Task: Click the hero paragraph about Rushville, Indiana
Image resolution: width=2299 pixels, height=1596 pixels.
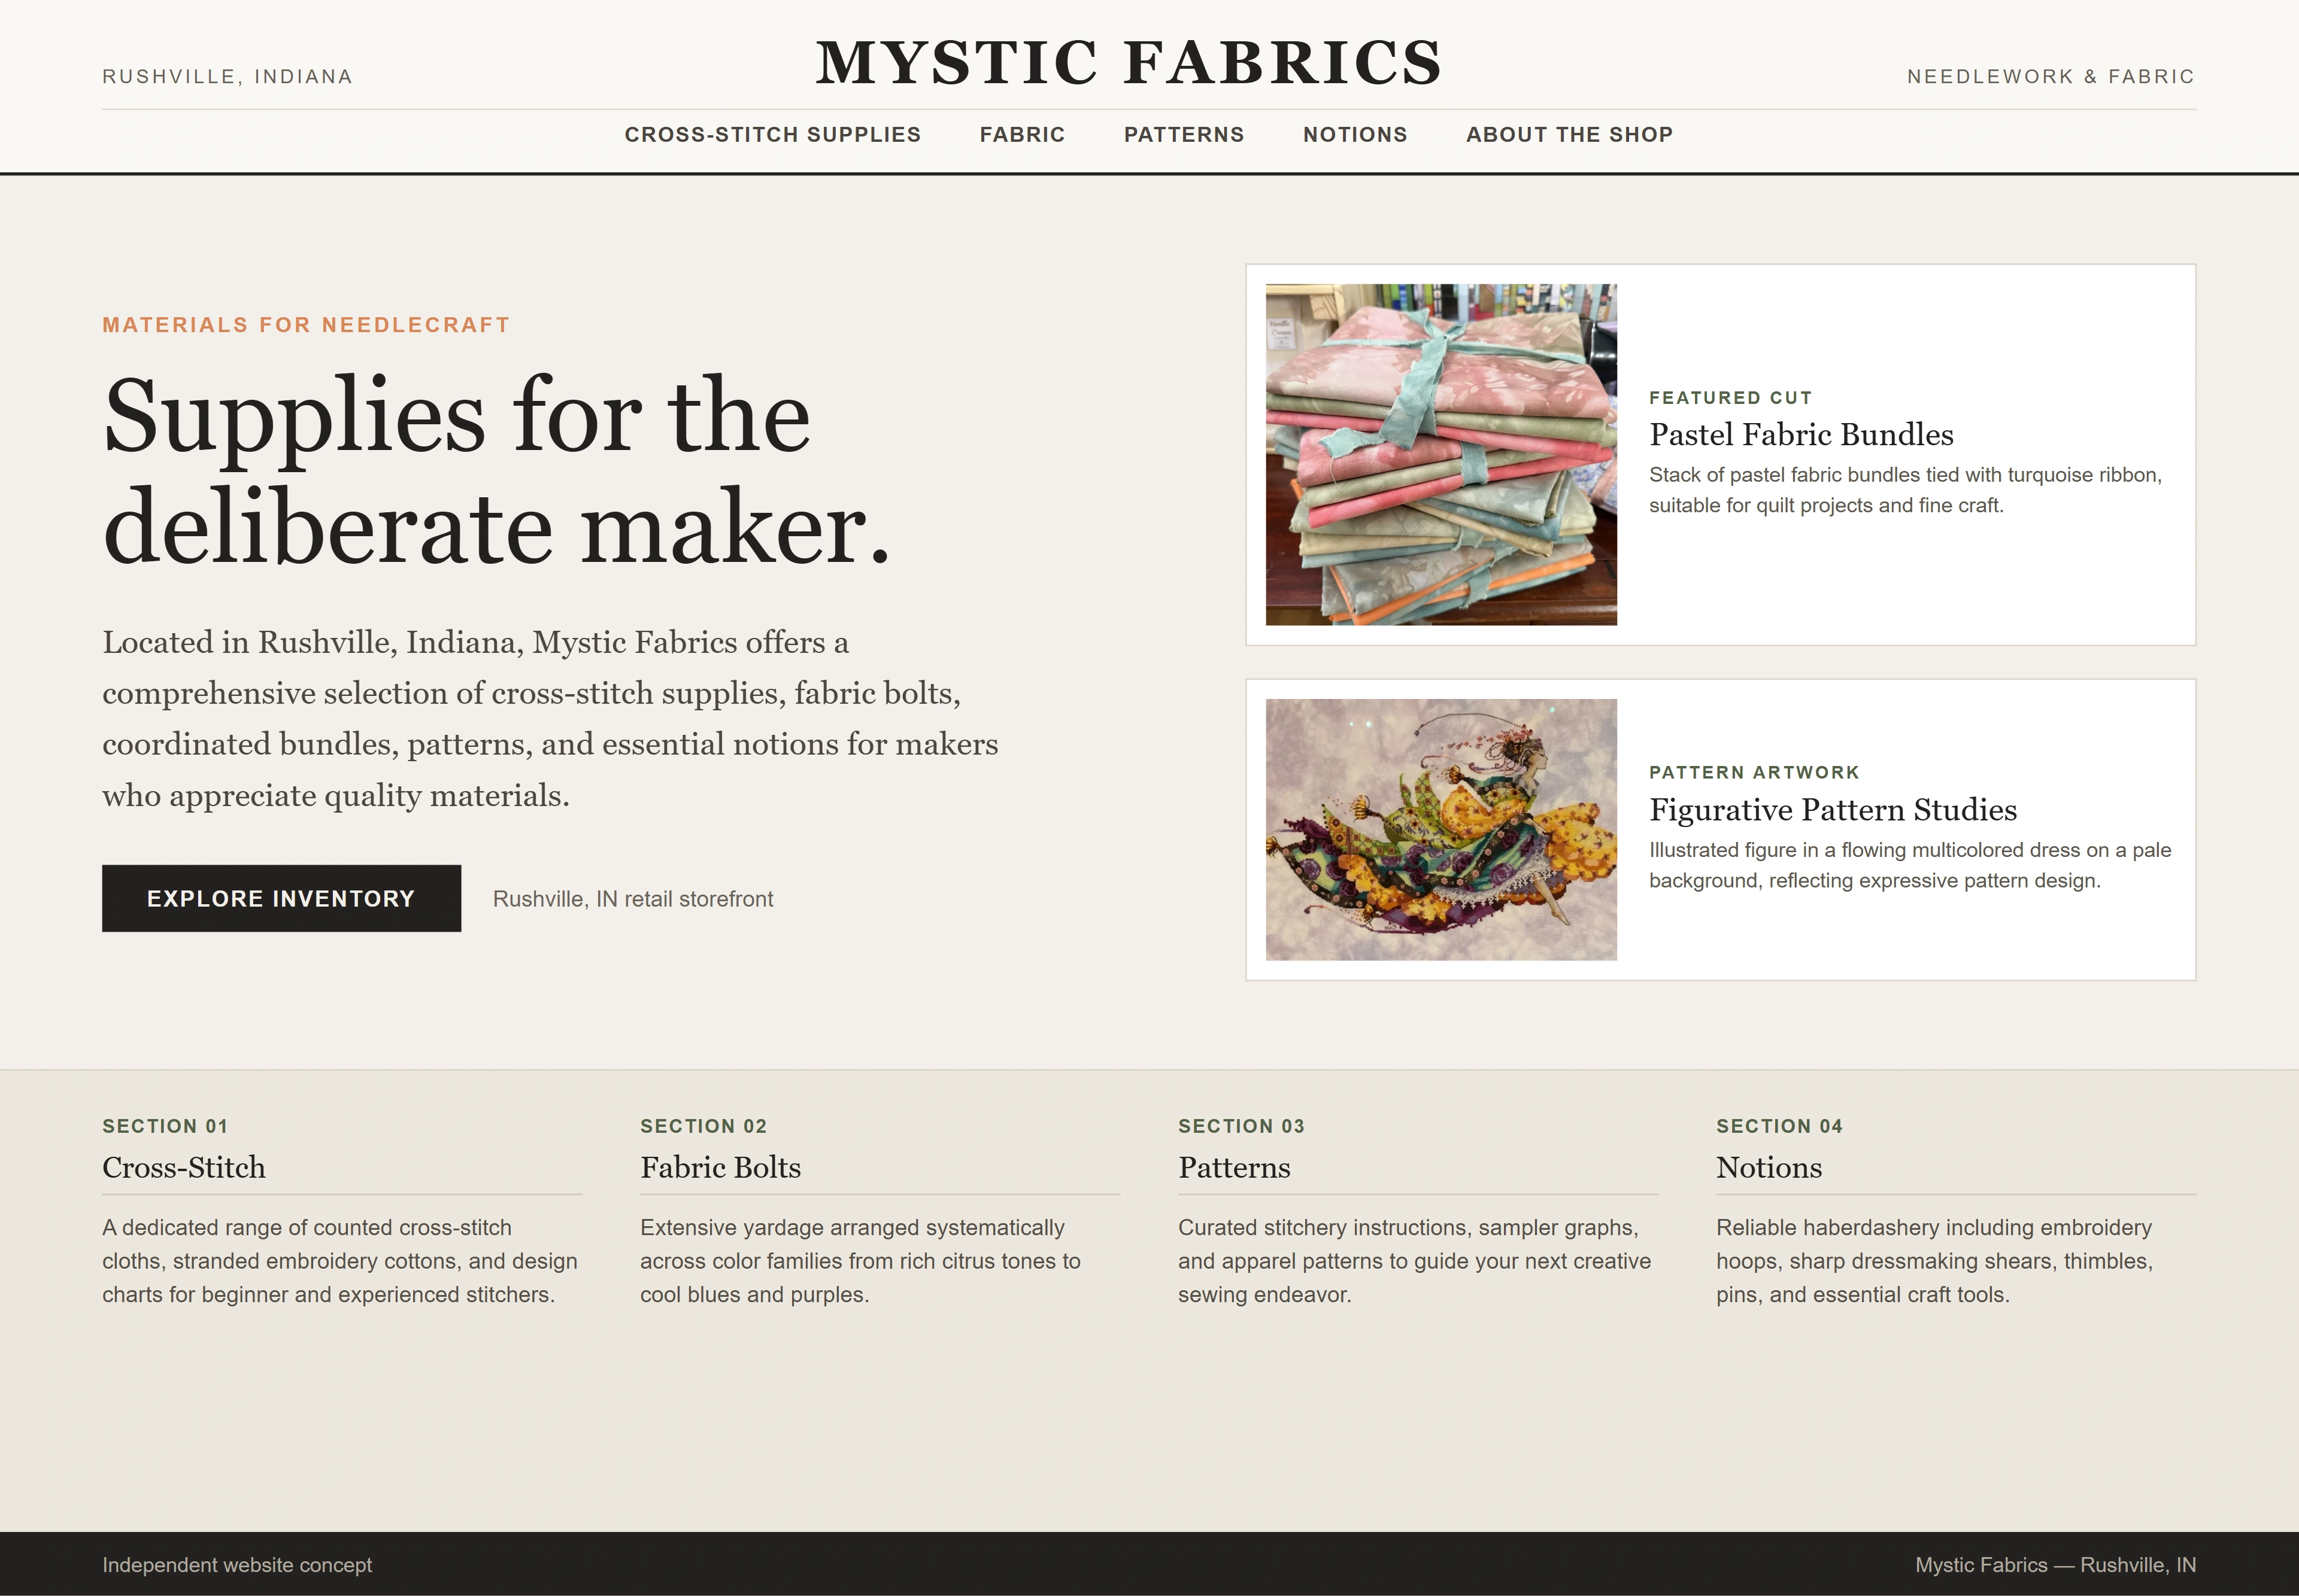Action: [x=550, y=718]
